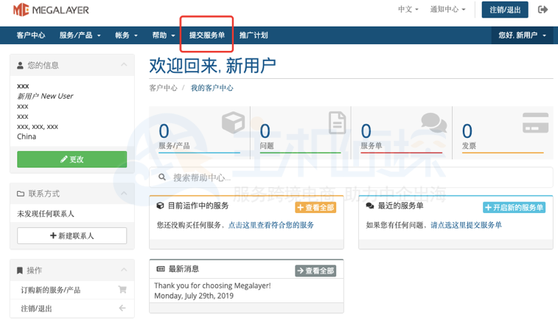Click the 搜索帮助中心 search field
Image resolution: width=558 pixels, height=323 pixels.
(351, 178)
